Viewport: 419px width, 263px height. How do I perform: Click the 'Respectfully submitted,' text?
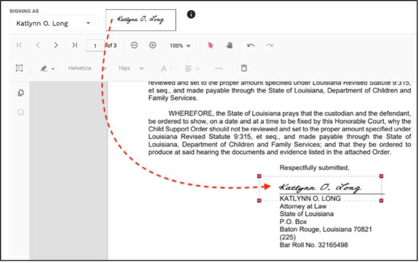[x=315, y=168]
